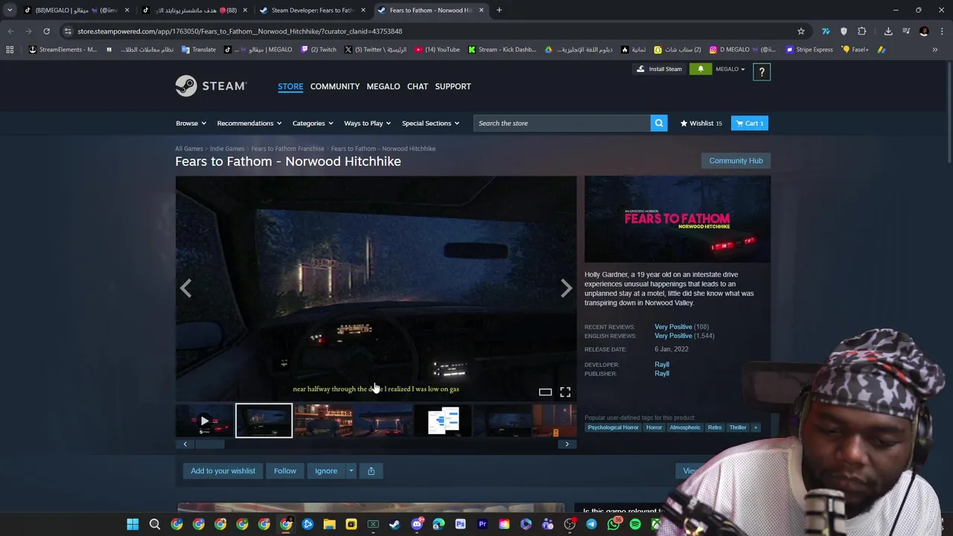Open Spotify from the taskbar

point(635,524)
